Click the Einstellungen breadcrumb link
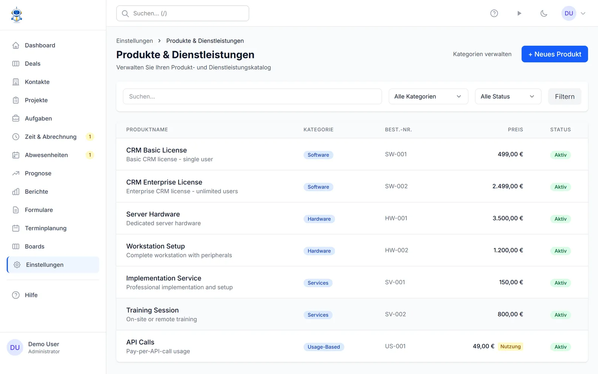Screen dimensions: 598x374 [135, 41]
